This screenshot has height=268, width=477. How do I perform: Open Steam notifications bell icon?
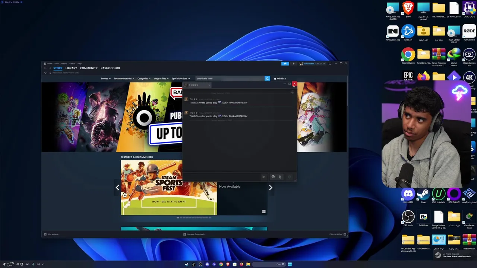[294, 64]
